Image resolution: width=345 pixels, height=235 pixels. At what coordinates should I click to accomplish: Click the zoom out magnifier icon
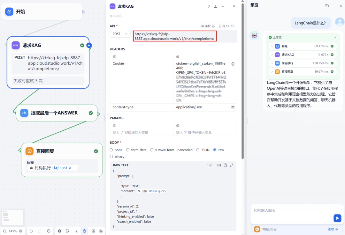(5, 231)
